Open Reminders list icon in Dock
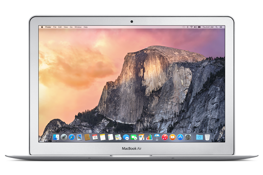Viewport: 263px width, 175px height. click(110, 137)
